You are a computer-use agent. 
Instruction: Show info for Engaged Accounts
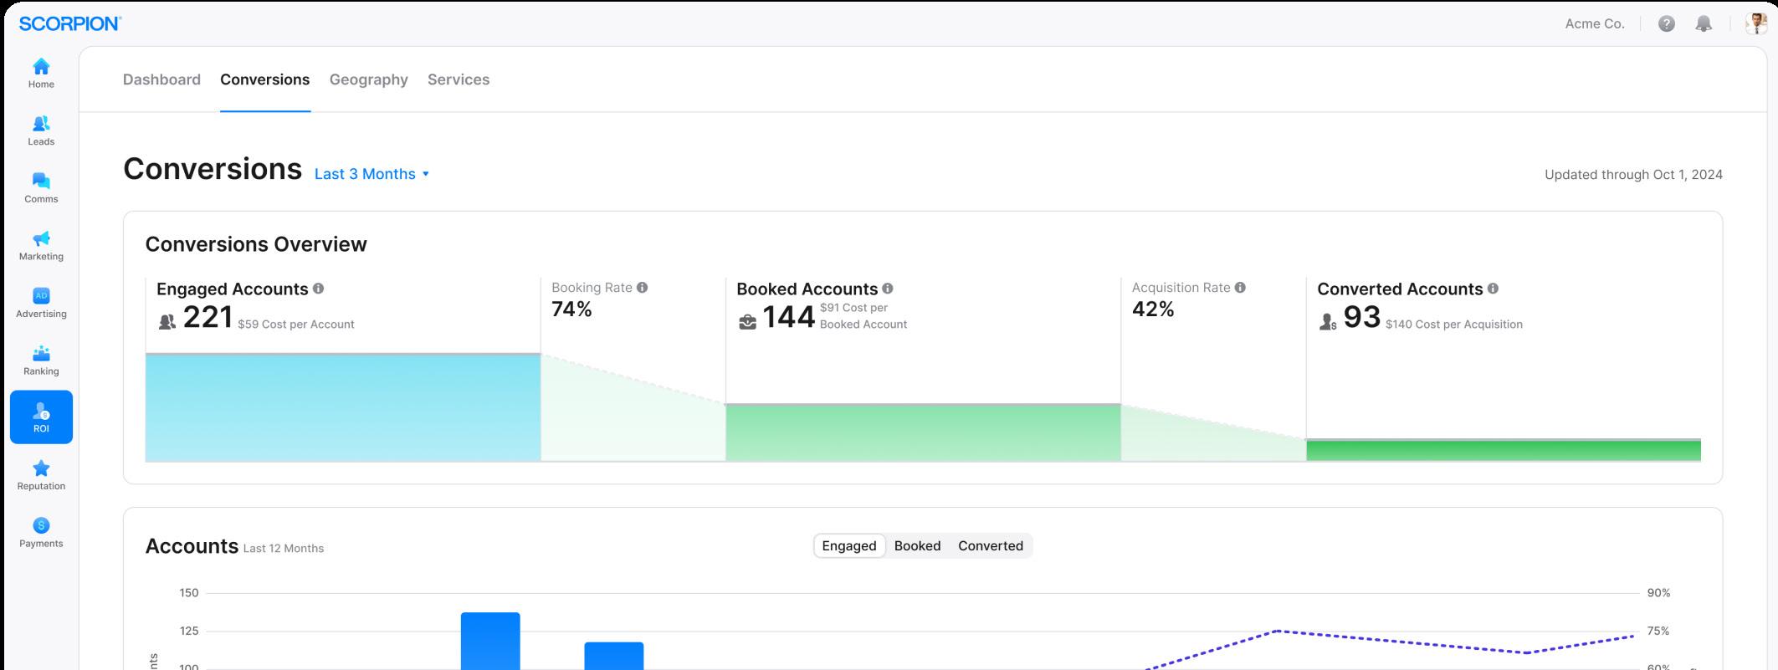click(318, 289)
